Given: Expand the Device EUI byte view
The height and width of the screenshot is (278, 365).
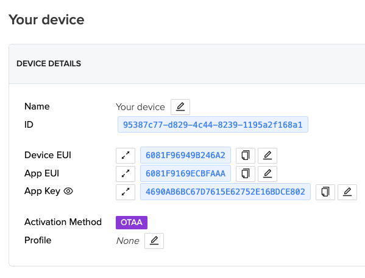Looking at the screenshot, I should click(126, 156).
